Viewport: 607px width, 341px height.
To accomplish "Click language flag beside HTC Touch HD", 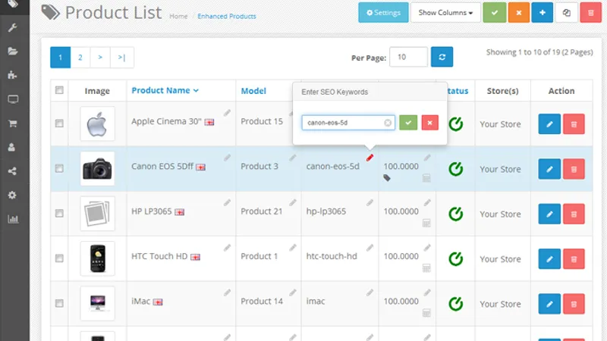I will tap(195, 257).
